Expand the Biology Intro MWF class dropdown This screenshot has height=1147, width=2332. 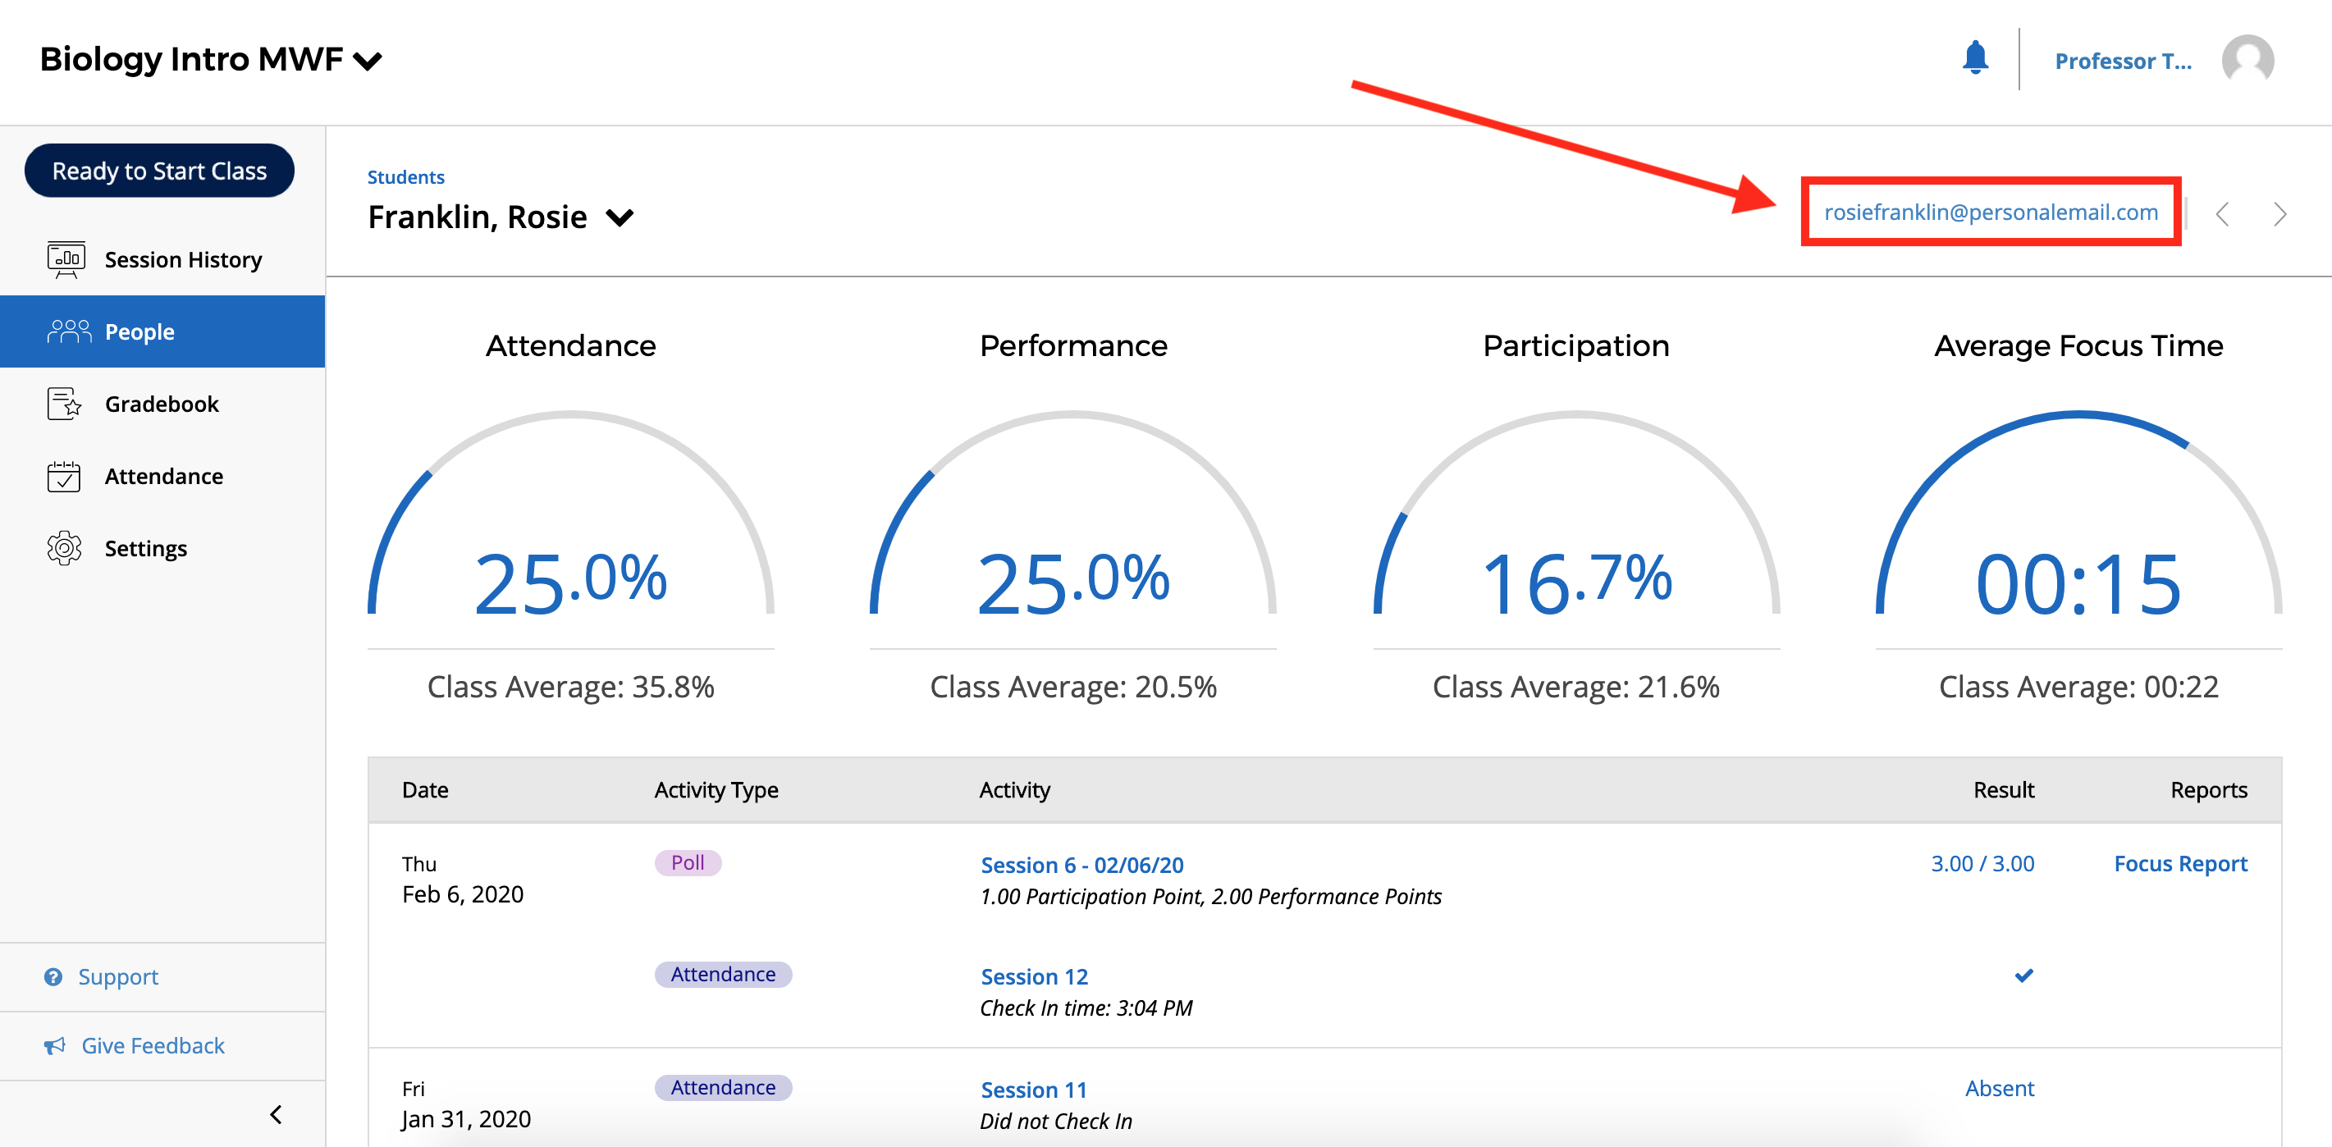click(x=368, y=62)
